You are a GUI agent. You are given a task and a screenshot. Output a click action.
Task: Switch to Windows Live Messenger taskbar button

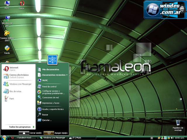(x=53, y=138)
